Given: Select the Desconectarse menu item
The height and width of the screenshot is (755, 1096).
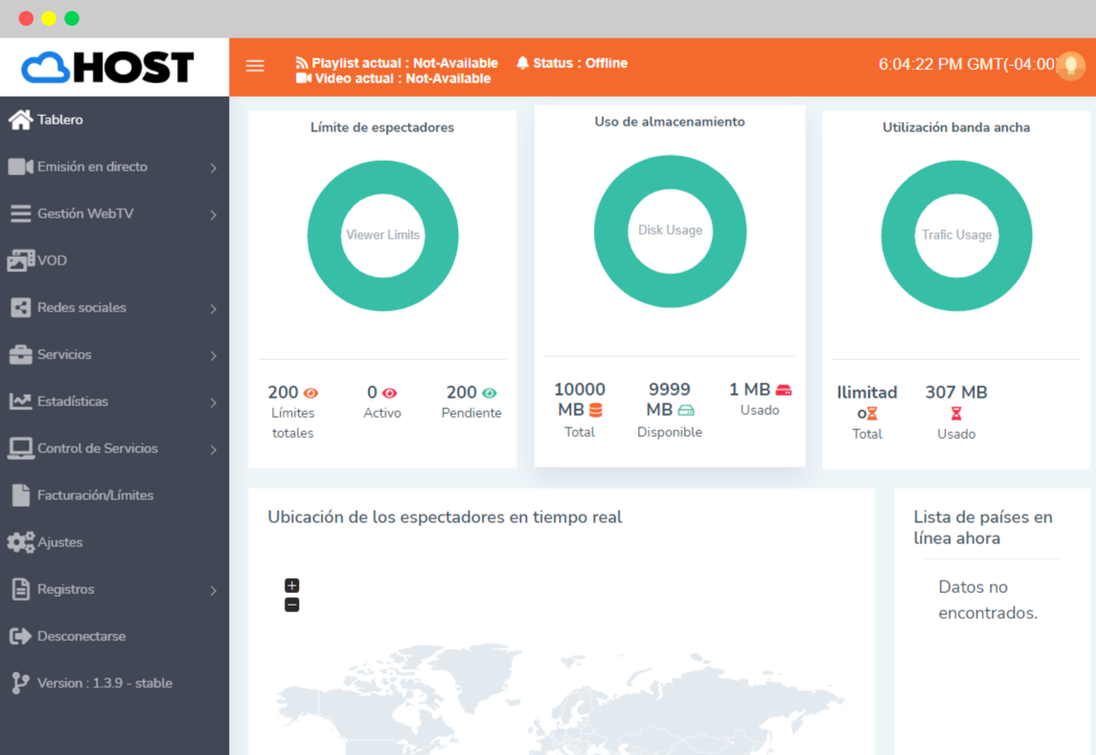Looking at the screenshot, I should [115, 636].
